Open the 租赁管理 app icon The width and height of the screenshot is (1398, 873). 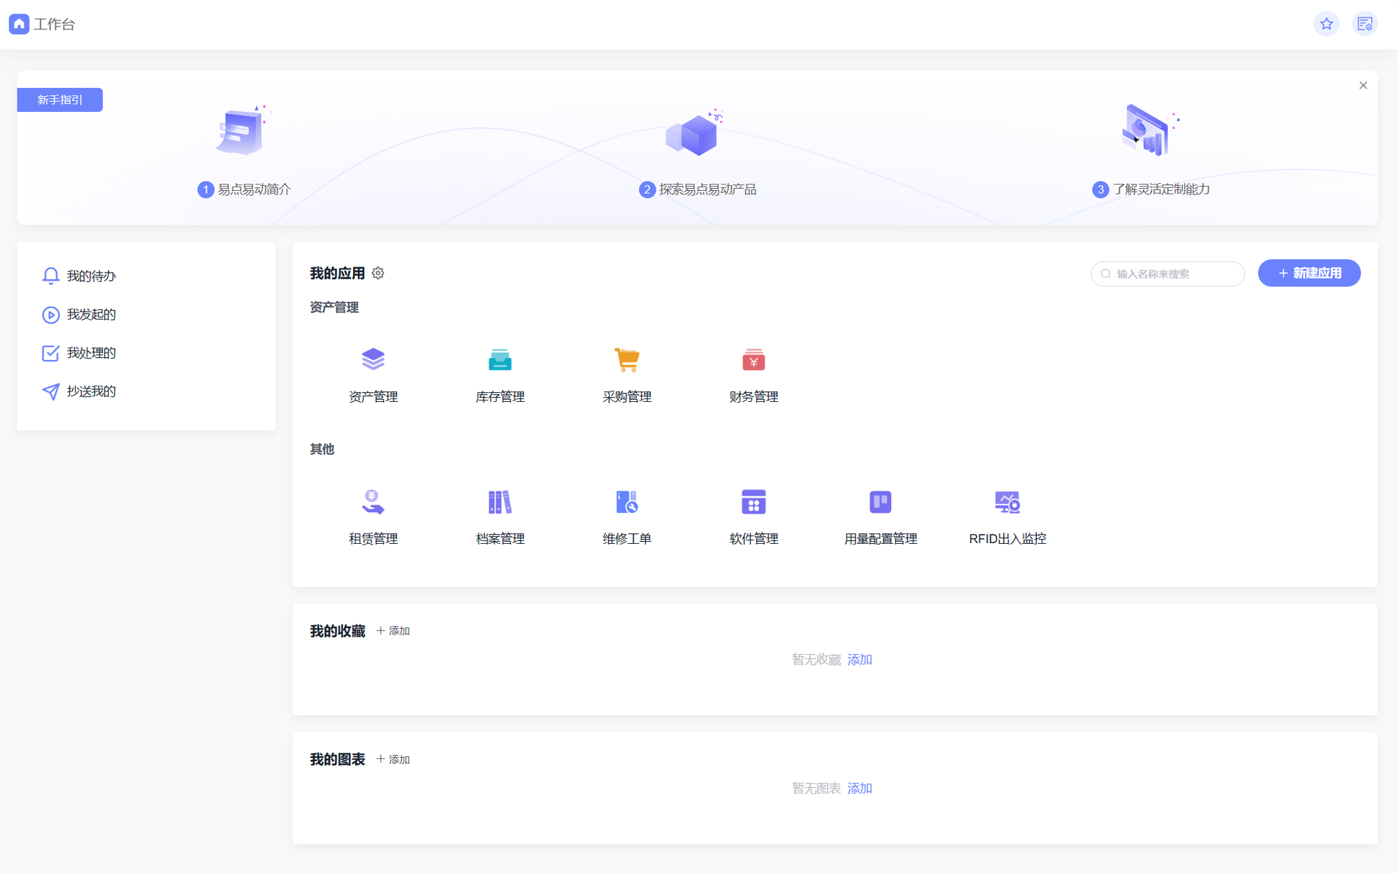tap(373, 502)
